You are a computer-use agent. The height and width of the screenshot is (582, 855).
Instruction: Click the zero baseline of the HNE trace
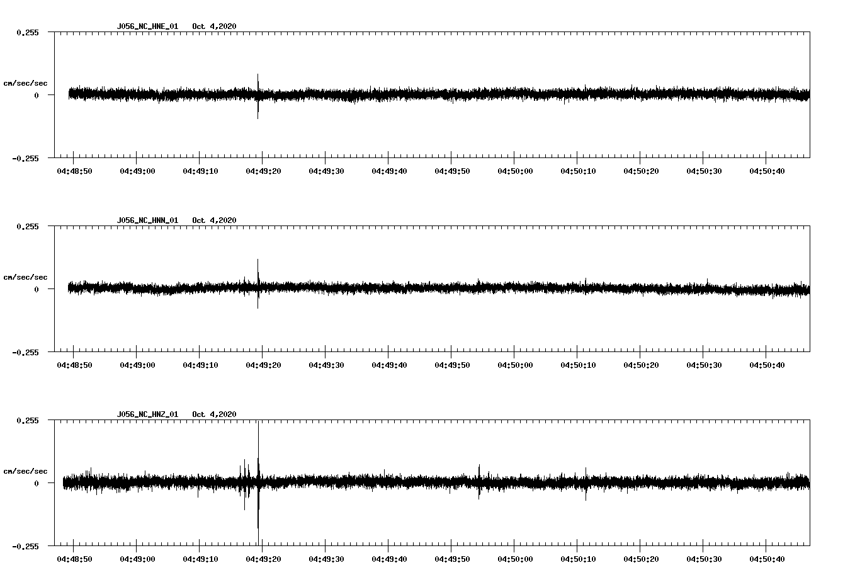coord(441,94)
